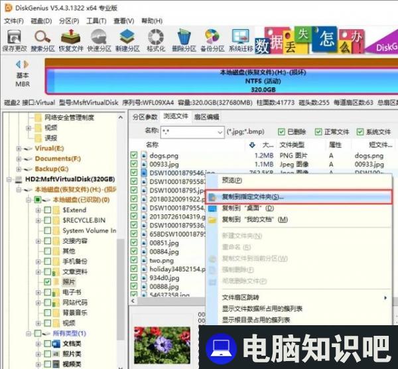Choose 复制到指定文件夹(S)... from context menu

click(x=298, y=197)
